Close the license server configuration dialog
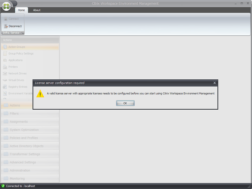This screenshot has width=252, height=189. coord(214,83)
